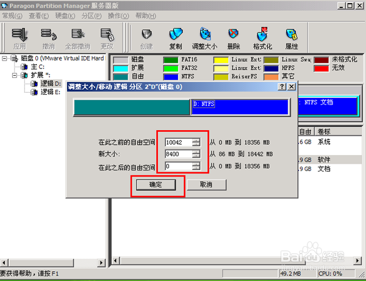Viewport: 366px width, 281px height.
Task: Click the dialog help question-mark button
Action: 282,87
